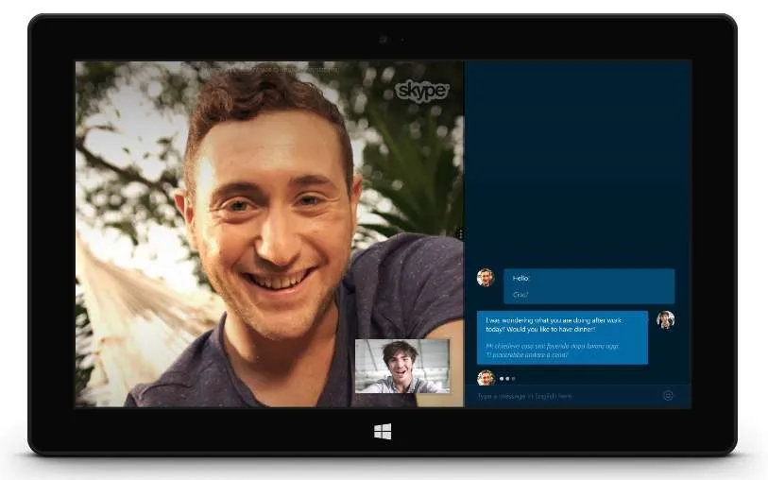The image size is (768, 480).
Task: Click the Skype logo on the video
Action: click(x=421, y=91)
